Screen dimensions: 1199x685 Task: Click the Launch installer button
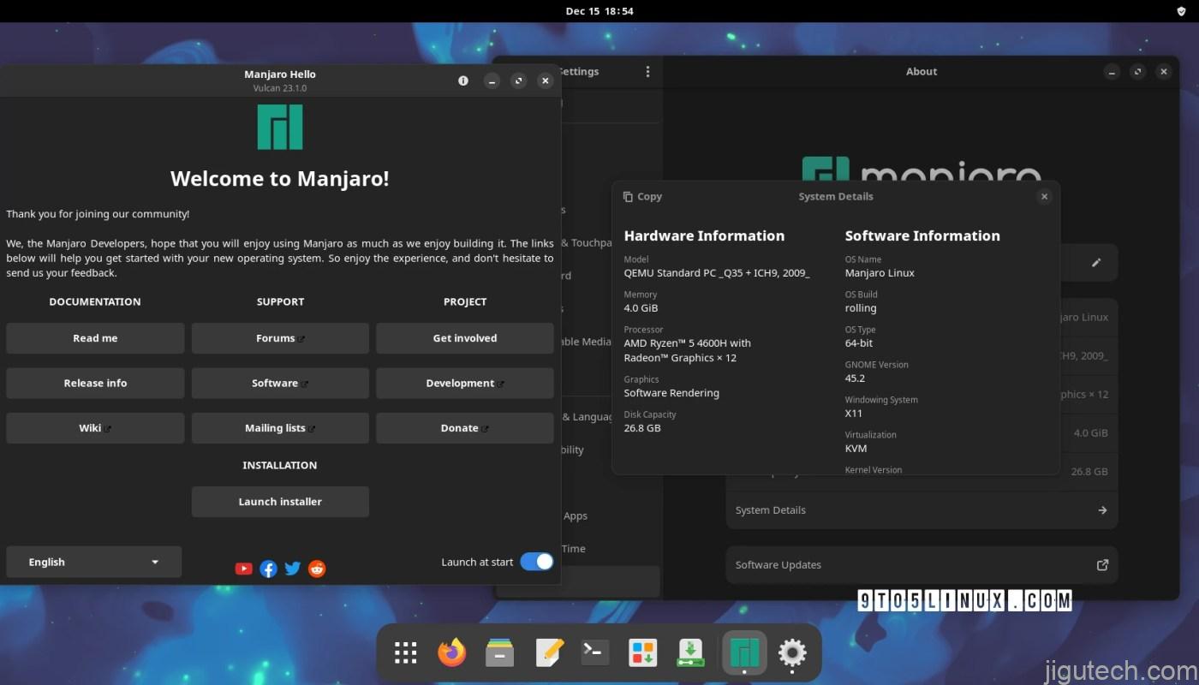tap(280, 502)
